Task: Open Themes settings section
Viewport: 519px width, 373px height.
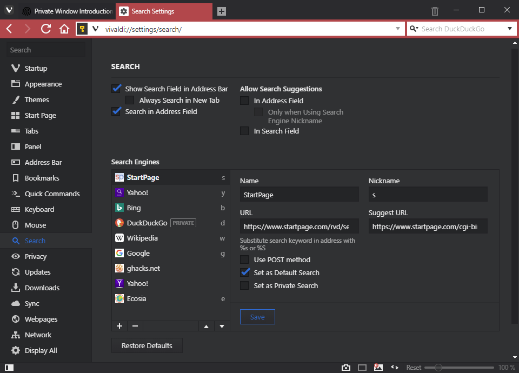Action: click(45, 99)
